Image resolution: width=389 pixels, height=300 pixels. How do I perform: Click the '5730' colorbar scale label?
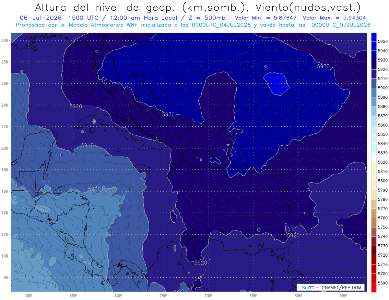pyautogui.click(x=383, y=246)
